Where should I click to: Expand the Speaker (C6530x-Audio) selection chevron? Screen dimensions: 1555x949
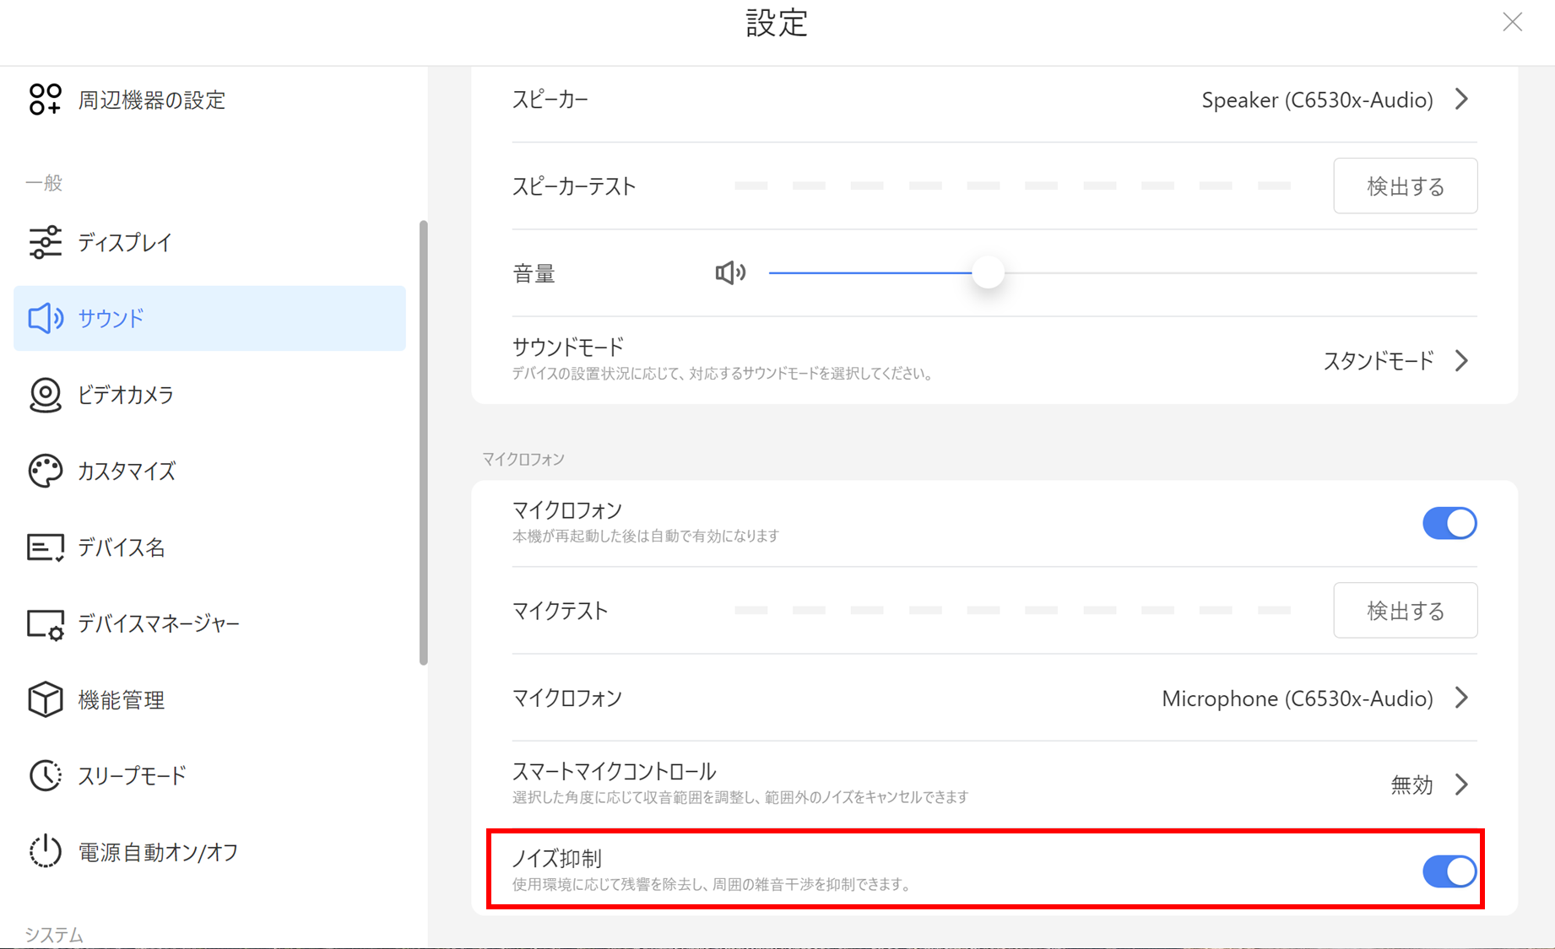1462,100
